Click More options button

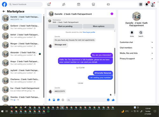99,26
